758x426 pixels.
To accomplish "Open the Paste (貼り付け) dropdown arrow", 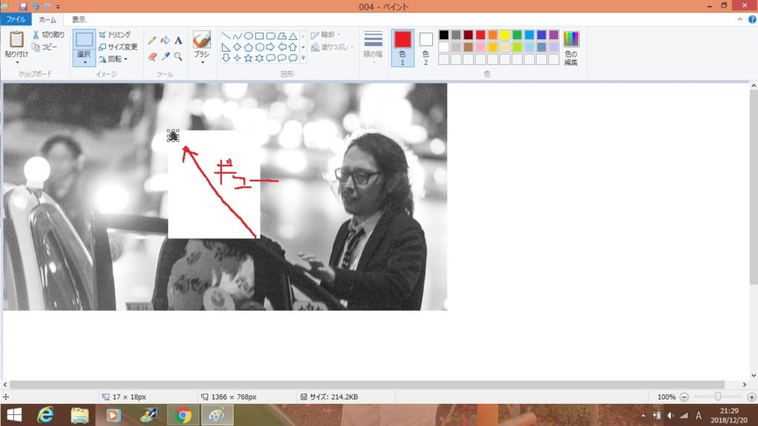I will coord(16,63).
